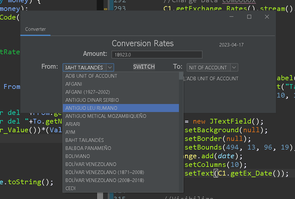Select ARIARI currency option
Screen dimensions: 295x199
pyautogui.click(x=73, y=124)
